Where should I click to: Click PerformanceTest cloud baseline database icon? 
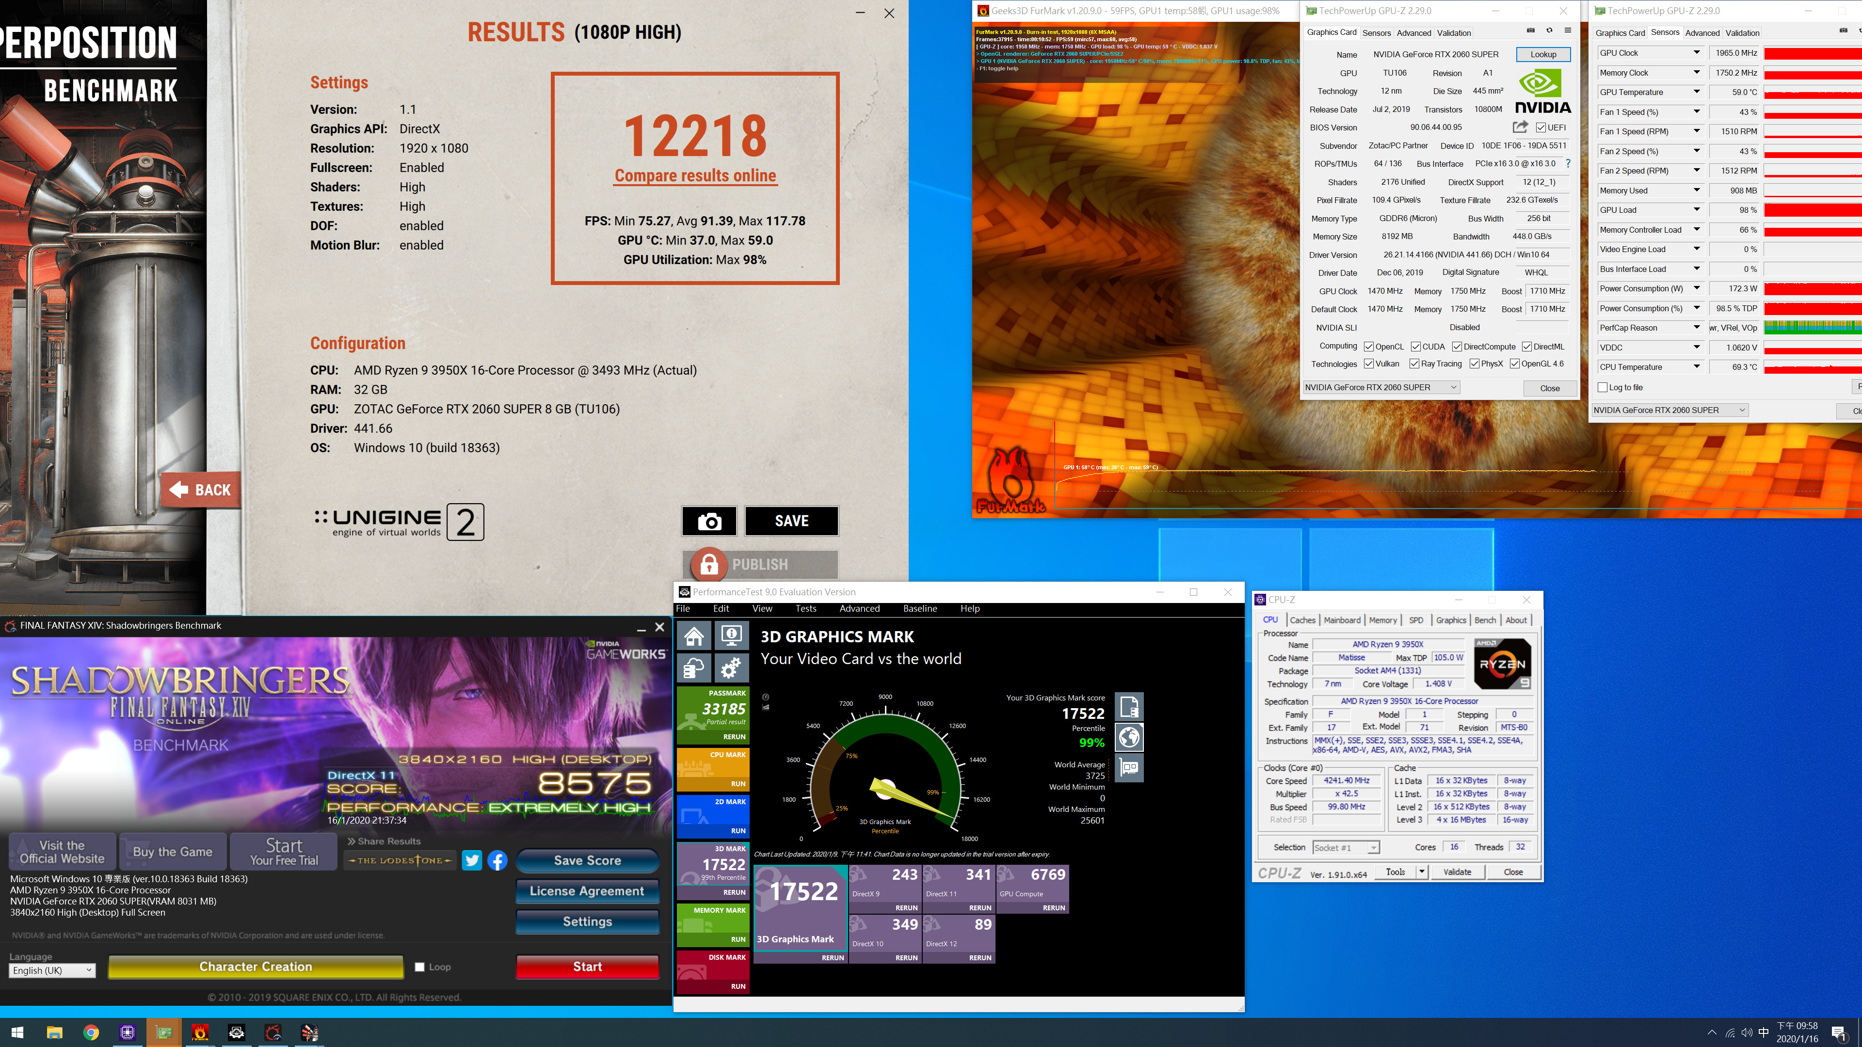[694, 667]
